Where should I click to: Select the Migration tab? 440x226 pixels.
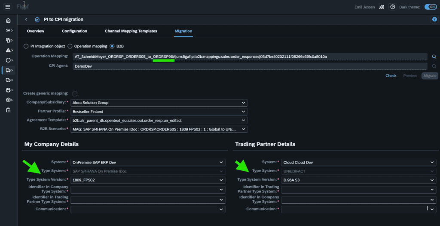click(x=183, y=31)
